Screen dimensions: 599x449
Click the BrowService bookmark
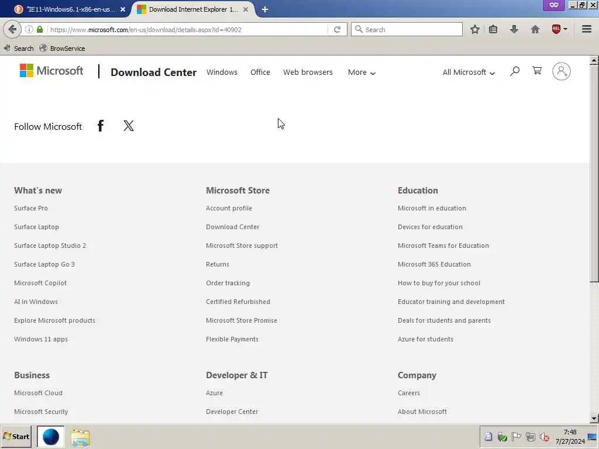coord(62,48)
